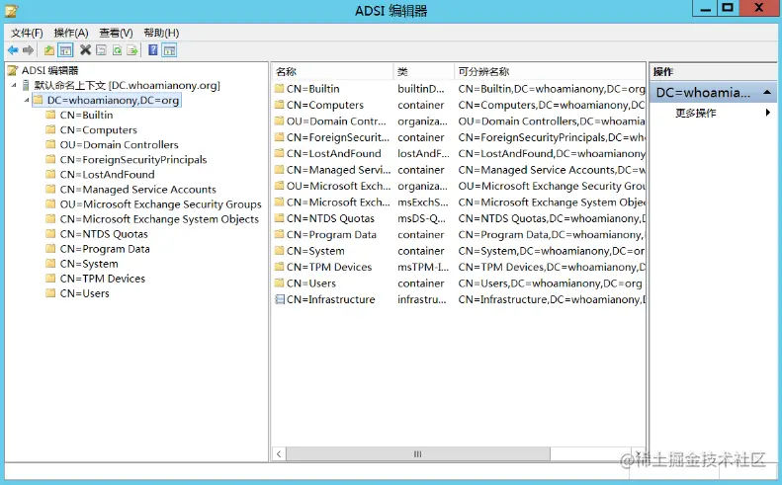782x485 pixels.
Task: Click the ADSI 编辑器 root node icon
Action: pyautogui.click(x=13, y=70)
